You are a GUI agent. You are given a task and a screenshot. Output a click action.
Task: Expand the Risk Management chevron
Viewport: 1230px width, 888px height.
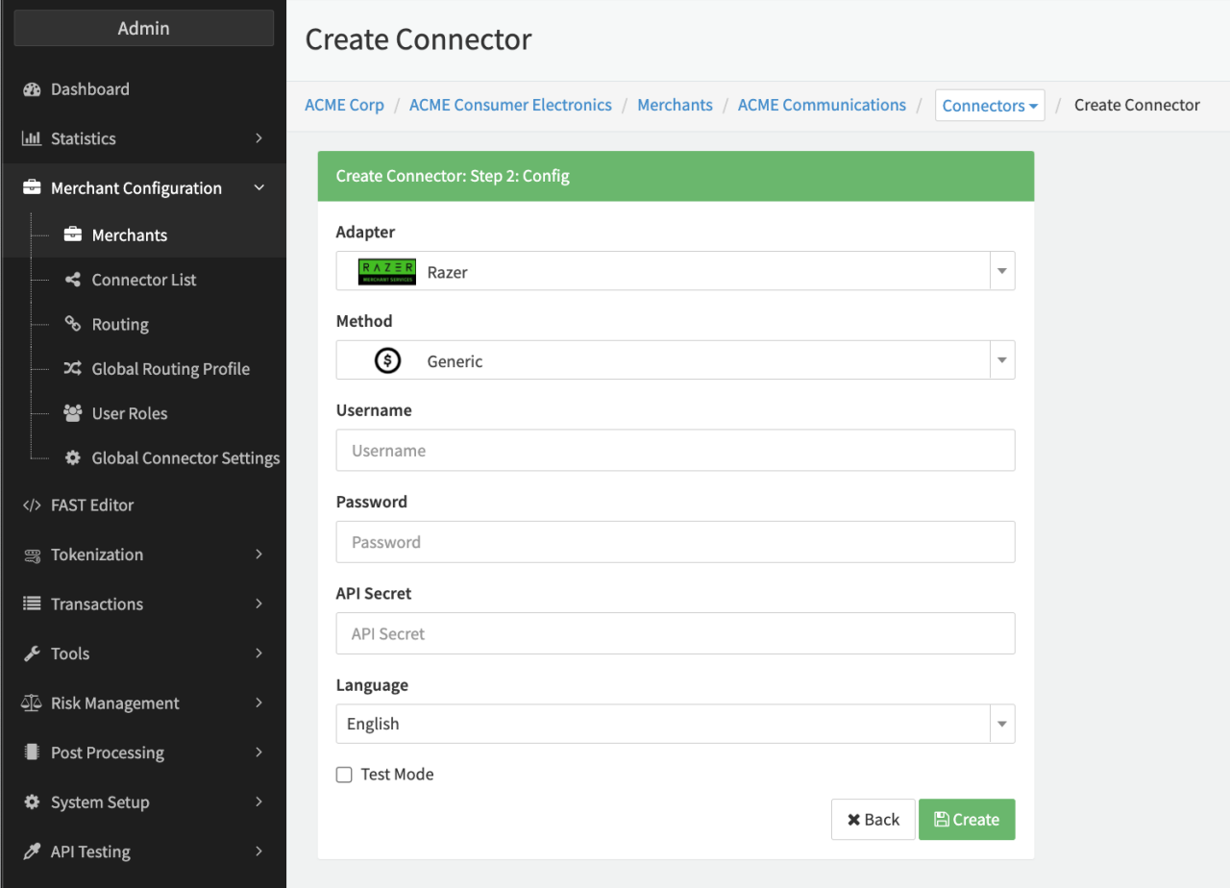point(258,703)
